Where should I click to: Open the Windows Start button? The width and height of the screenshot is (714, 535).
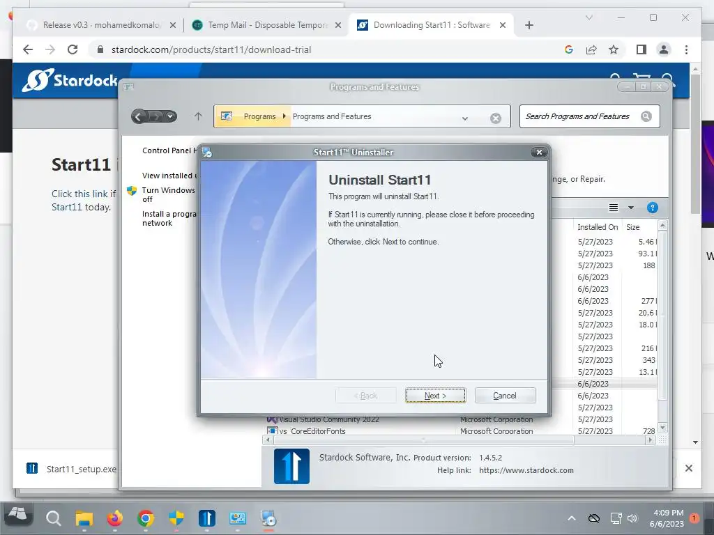tap(17, 515)
